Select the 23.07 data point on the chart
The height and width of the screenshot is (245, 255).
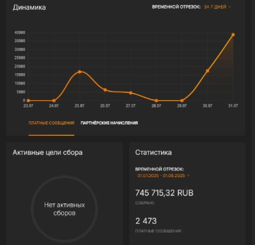tap(28, 101)
